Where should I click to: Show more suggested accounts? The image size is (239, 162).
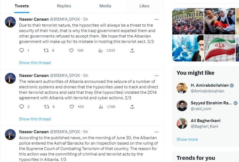point(187,139)
